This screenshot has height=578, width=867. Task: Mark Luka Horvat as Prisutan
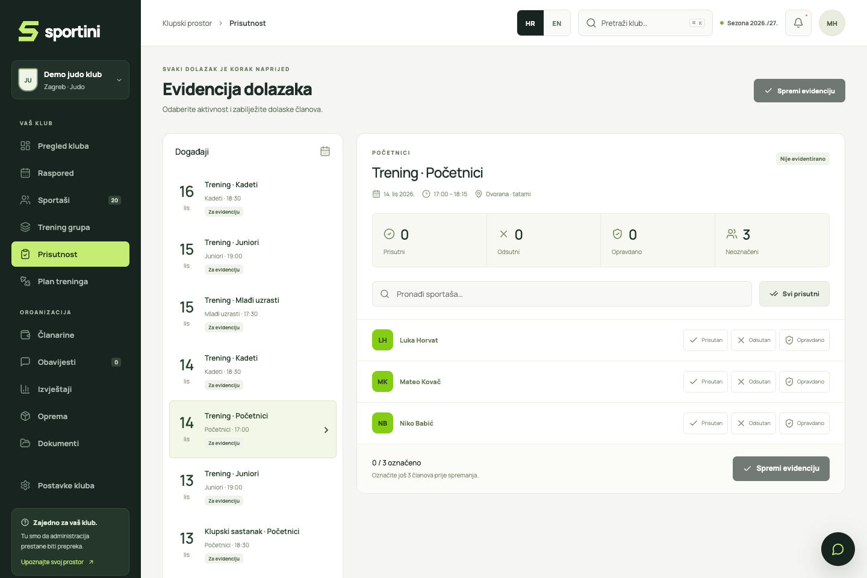(x=706, y=340)
